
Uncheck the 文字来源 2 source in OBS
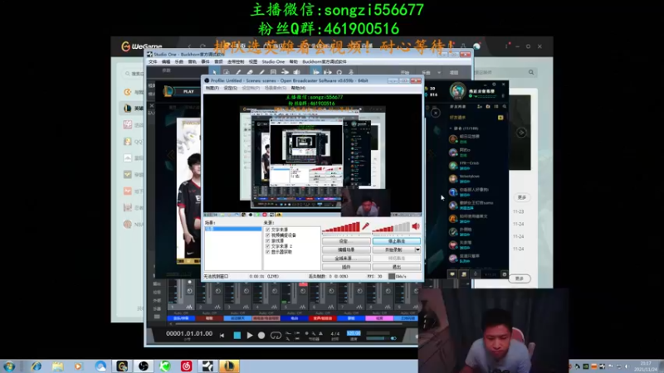[x=267, y=246]
